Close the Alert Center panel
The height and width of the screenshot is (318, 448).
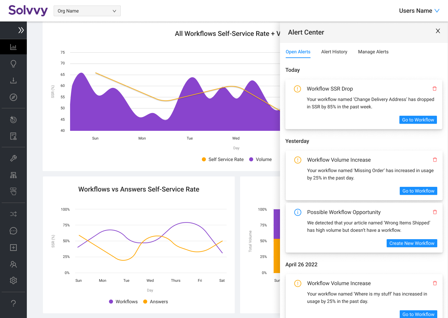click(x=438, y=31)
